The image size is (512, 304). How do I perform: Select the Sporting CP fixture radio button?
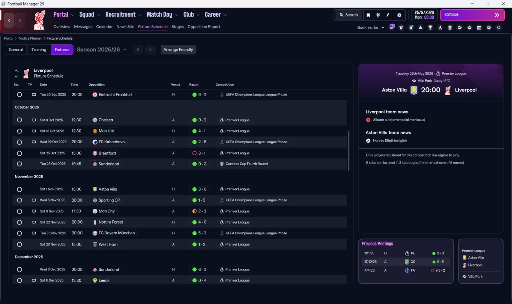19,200
